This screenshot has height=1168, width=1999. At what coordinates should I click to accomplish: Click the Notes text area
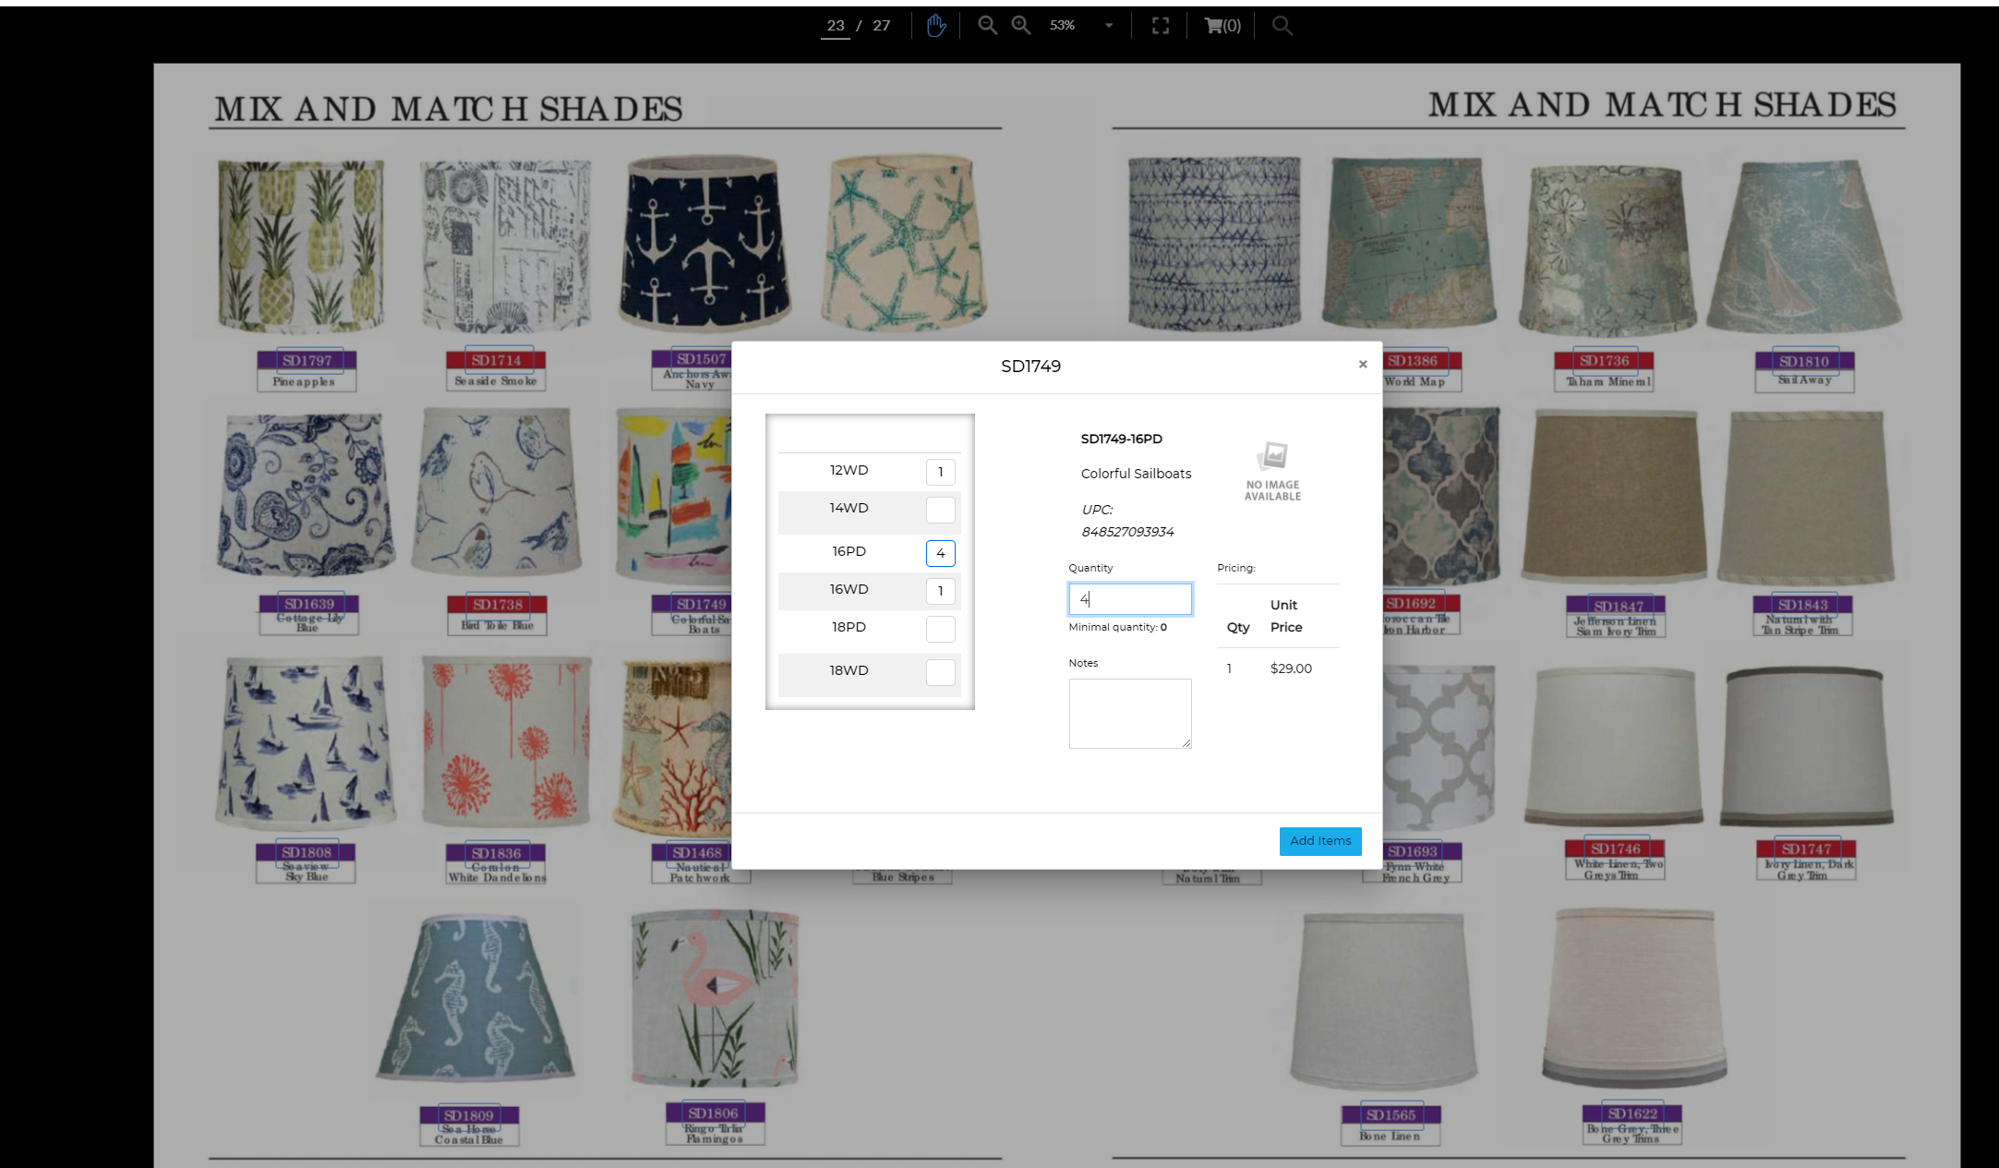click(x=1129, y=713)
